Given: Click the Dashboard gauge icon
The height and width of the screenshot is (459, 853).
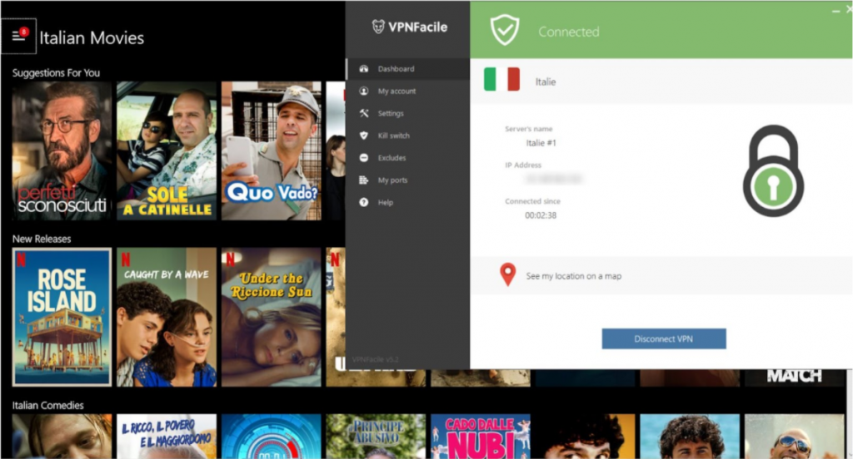Looking at the screenshot, I should pyautogui.click(x=364, y=69).
